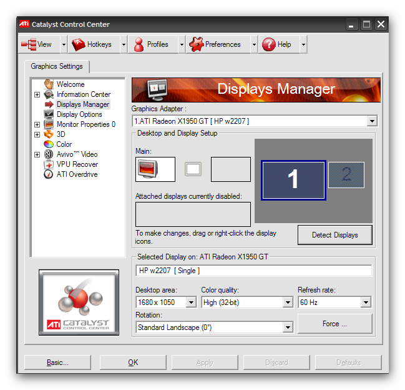Image resolution: width=405 pixels, height=390 pixels.
Task: Click the red arrow beside Displays Manager
Action: 49,104
